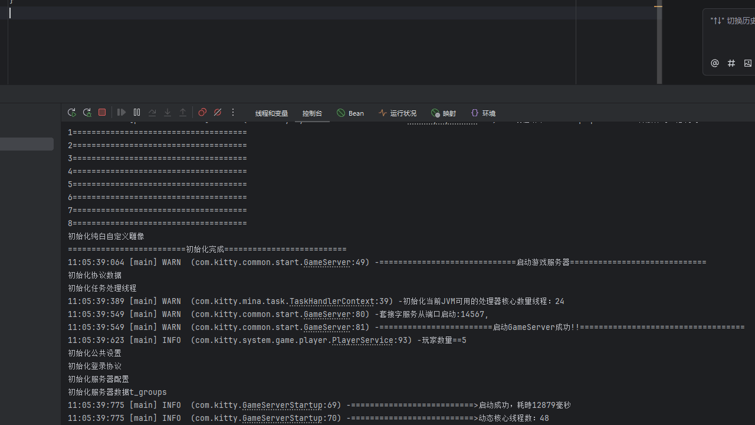The height and width of the screenshot is (425, 755).
Task: Click the up-arrow icon in the debug toolbar
Action: pos(183,113)
